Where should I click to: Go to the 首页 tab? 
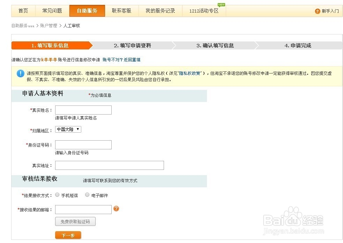23,11
